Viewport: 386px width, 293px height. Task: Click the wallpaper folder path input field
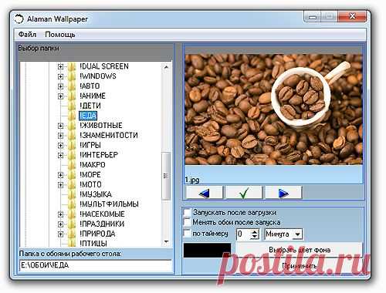click(x=96, y=265)
